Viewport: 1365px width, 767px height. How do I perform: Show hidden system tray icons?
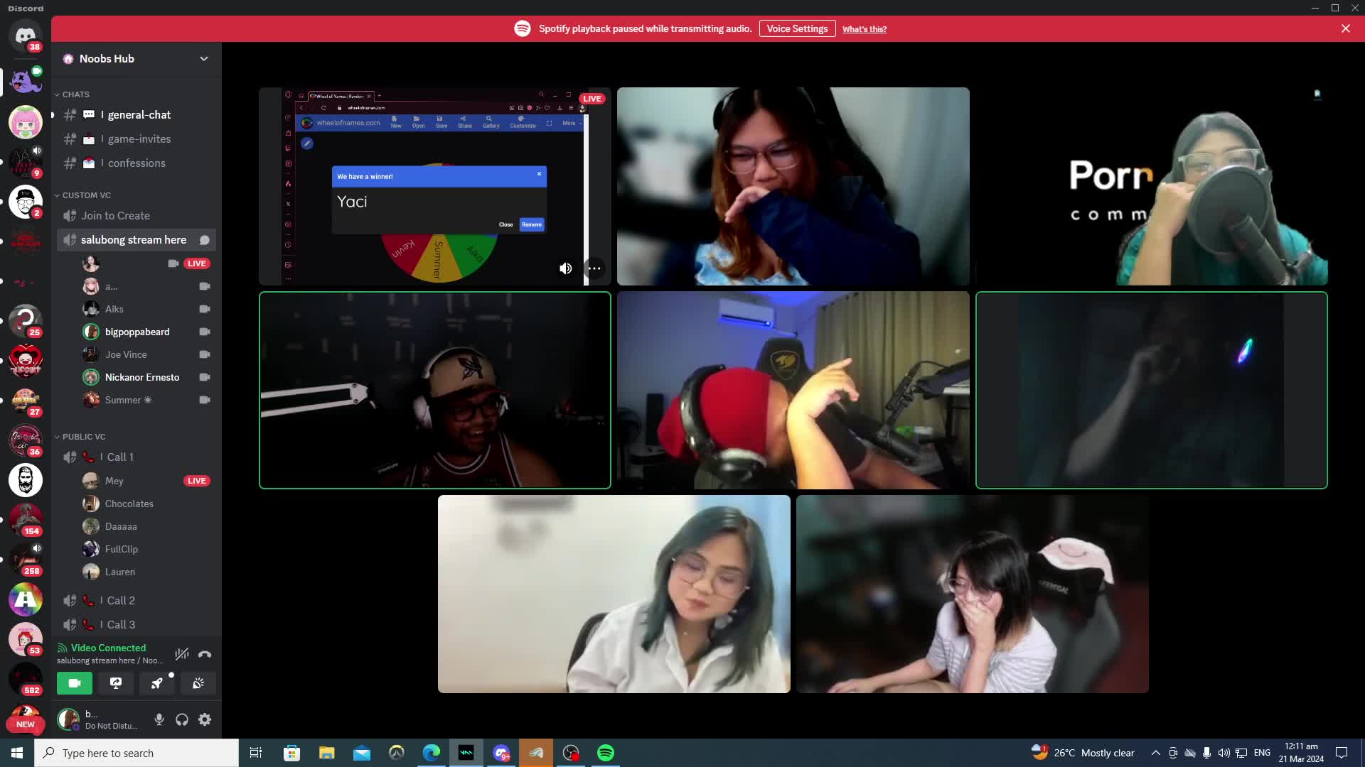1155,753
